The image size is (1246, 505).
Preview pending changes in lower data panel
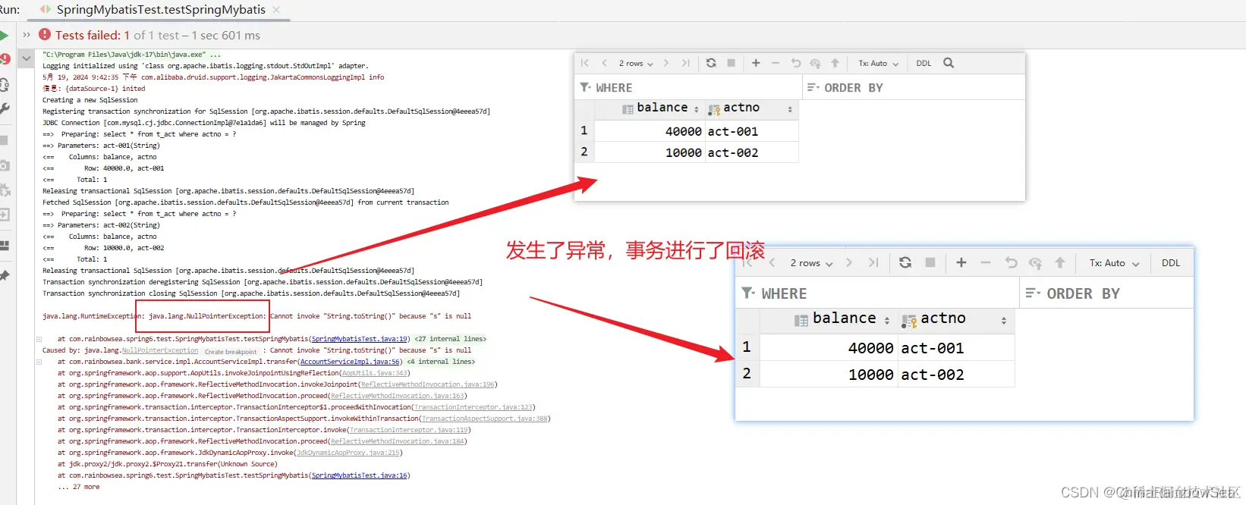click(x=1035, y=263)
